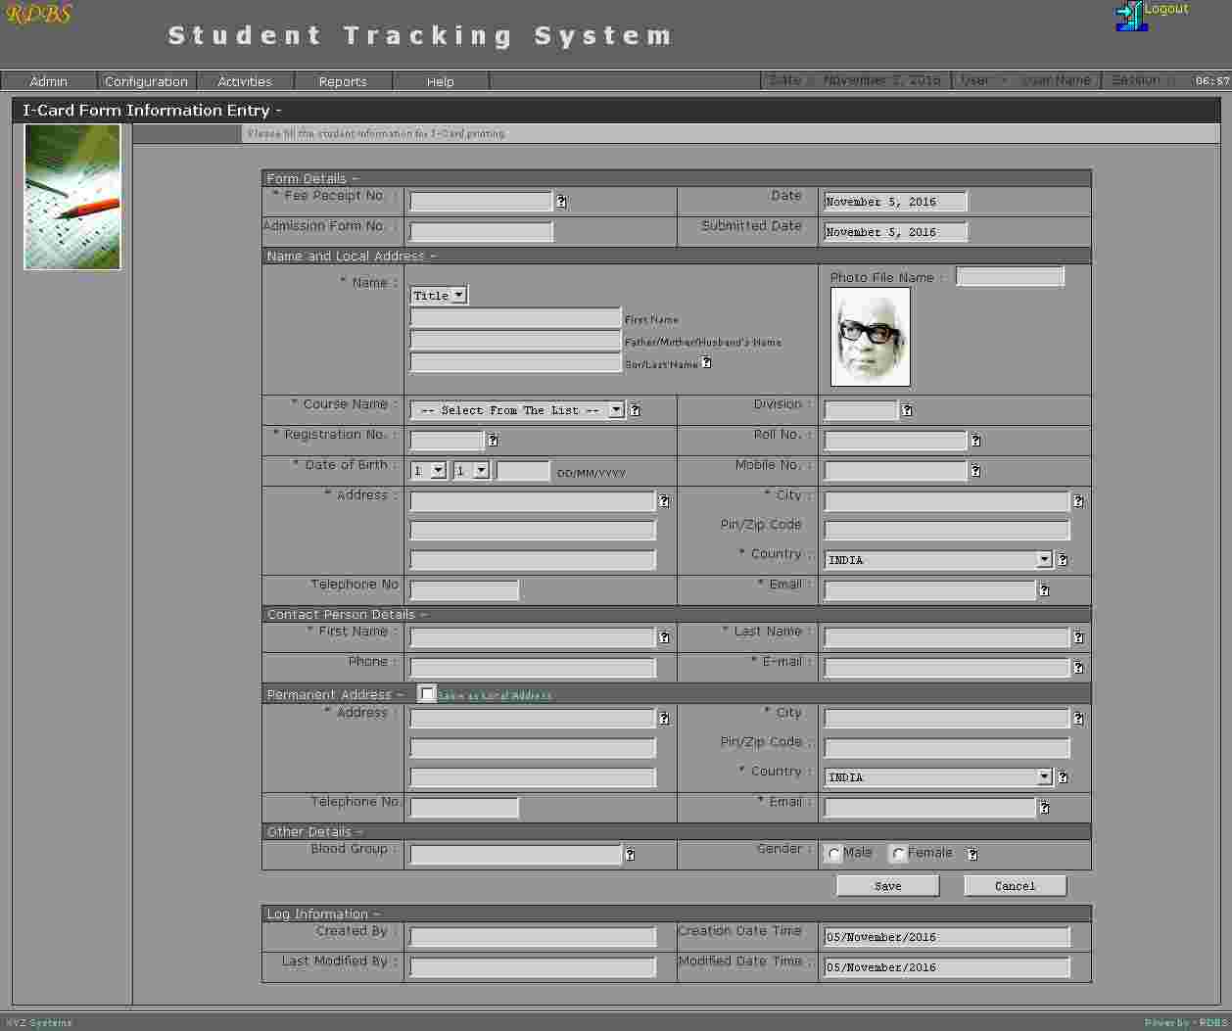Screen dimensions: 1232x1031
Task: Click the Division input field
Action: coord(861,410)
